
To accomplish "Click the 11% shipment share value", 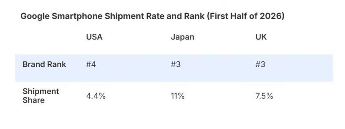I will pyautogui.click(x=178, y=96).
